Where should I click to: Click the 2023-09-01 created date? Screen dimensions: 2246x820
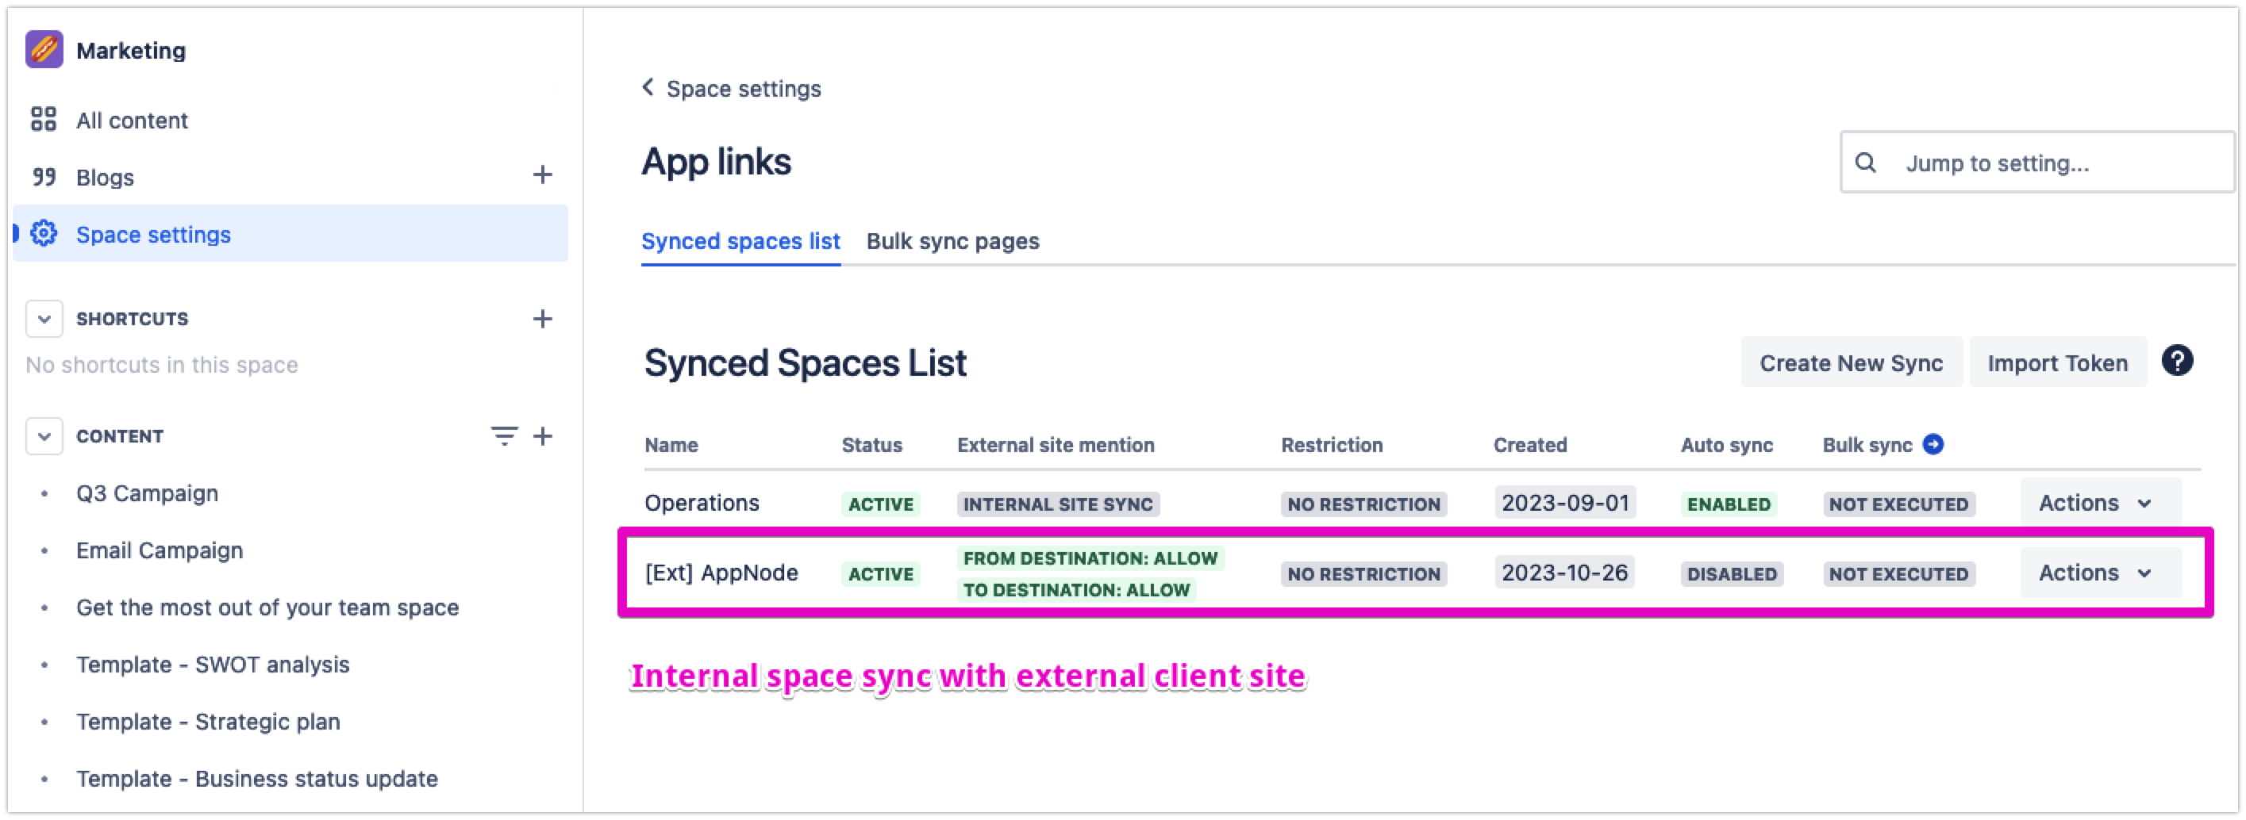(1565, 503)
